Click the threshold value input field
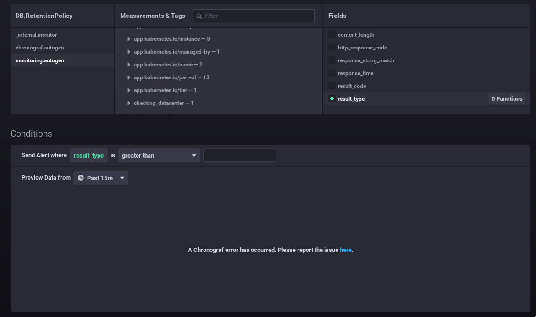536x317 pixels. tap(239, 155)
